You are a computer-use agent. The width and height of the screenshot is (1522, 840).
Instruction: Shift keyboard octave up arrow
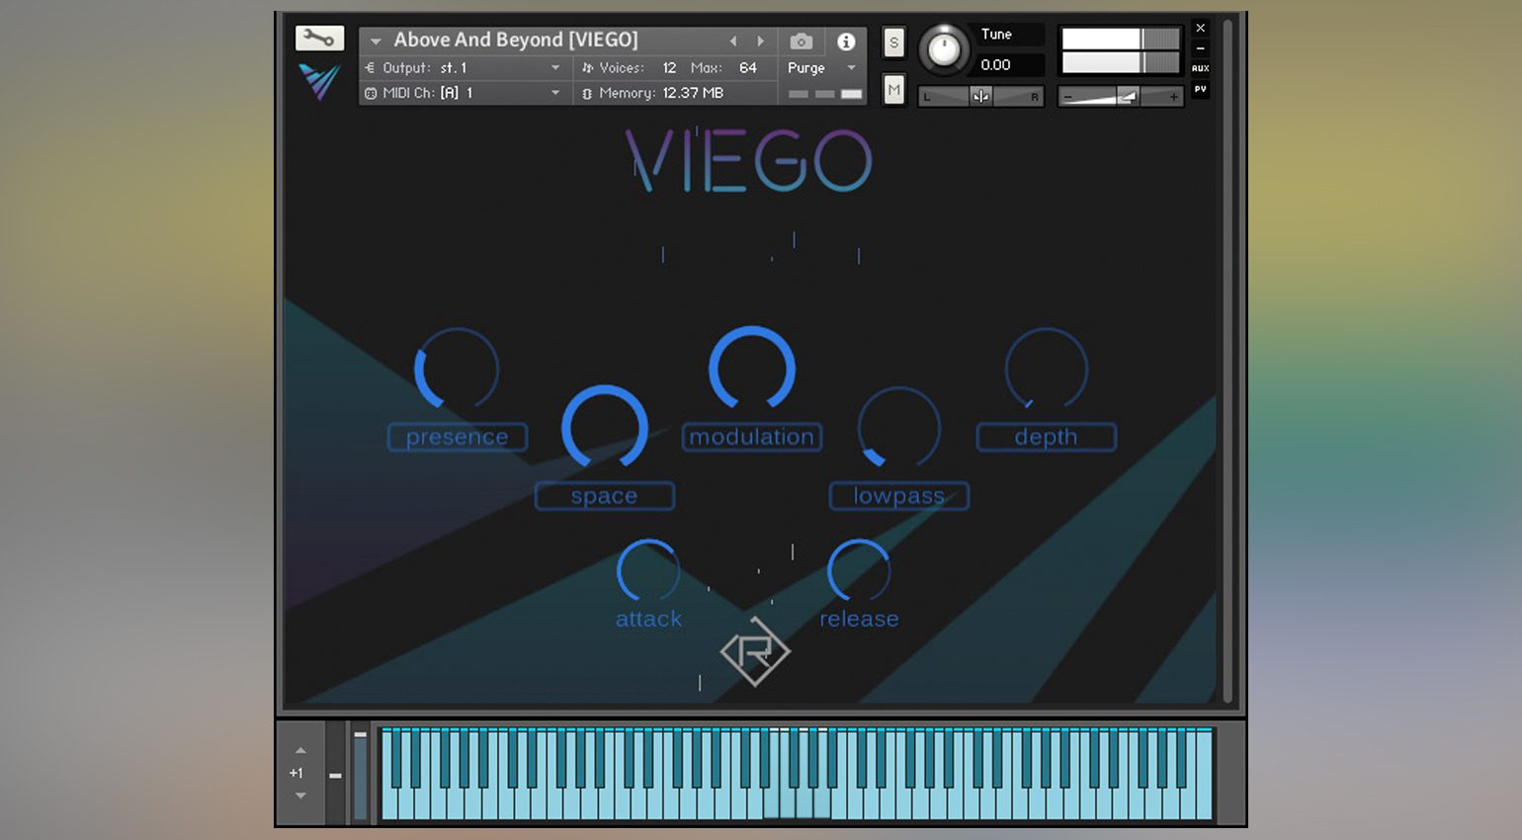pos(300,751)
